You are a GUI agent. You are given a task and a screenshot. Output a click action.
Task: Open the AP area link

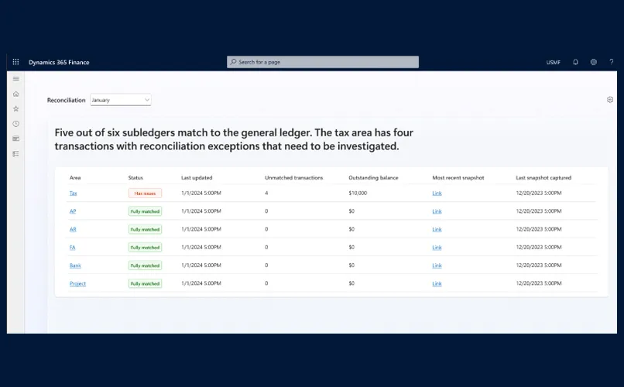click(73, 211)
